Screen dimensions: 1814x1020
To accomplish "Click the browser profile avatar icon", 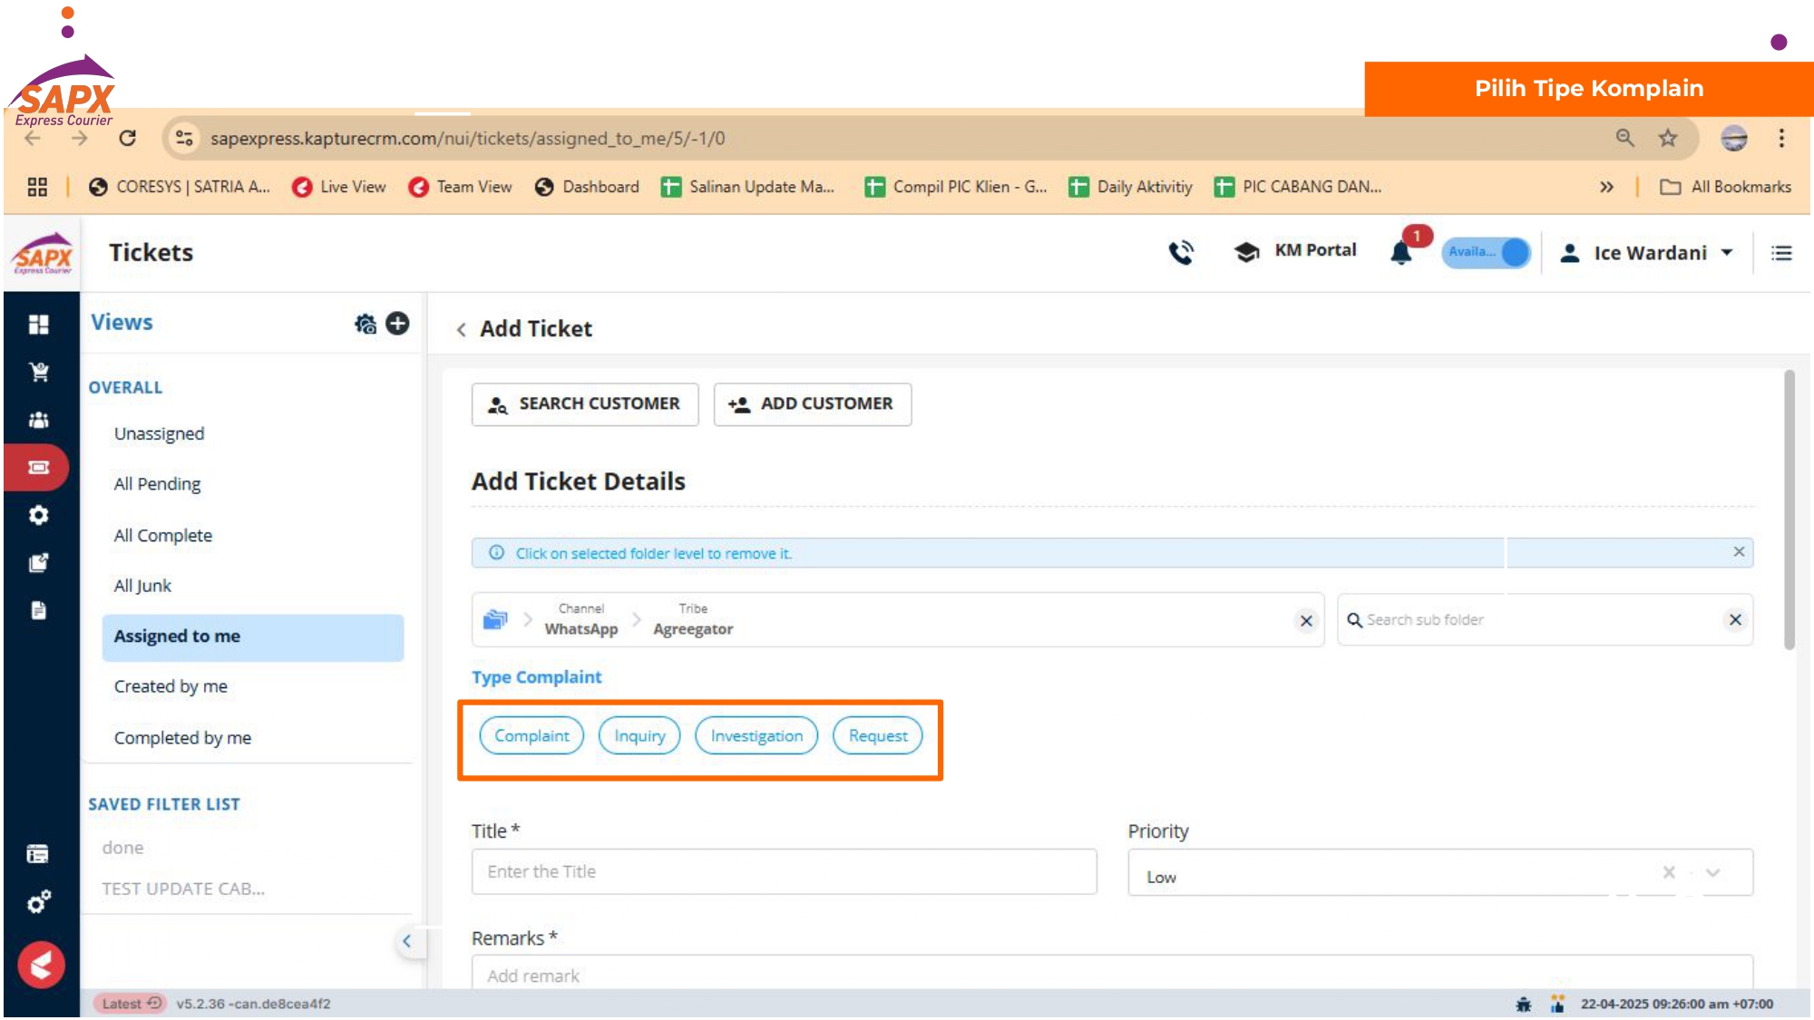I will 1733,138.
